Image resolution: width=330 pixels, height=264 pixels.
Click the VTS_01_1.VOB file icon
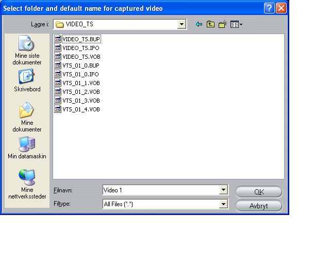tap(58, 82)
